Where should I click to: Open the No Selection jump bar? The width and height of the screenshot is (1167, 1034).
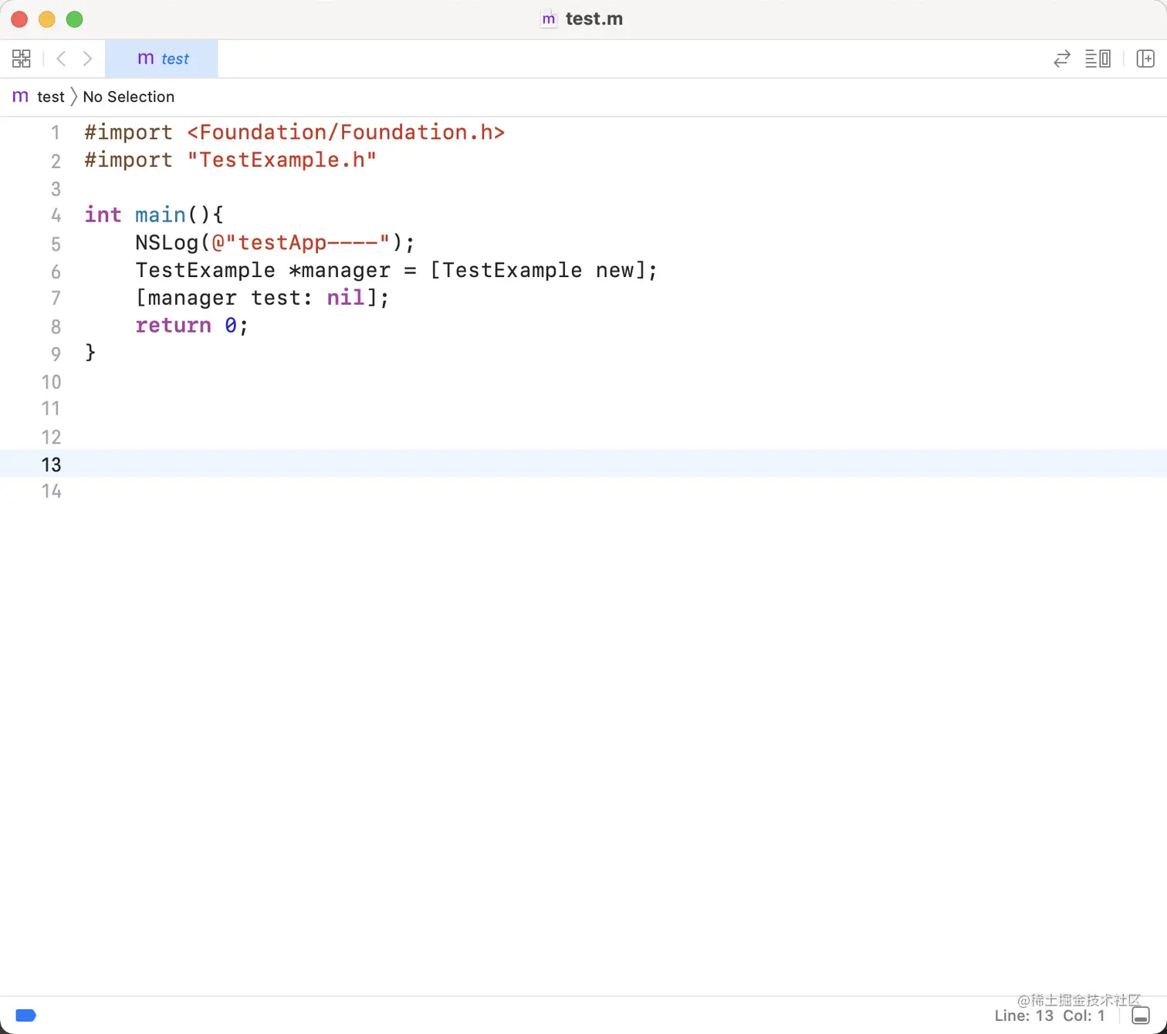[x=128, y=96]
